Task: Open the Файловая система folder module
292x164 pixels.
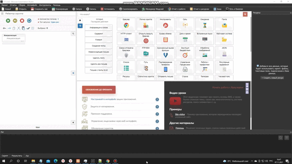Action: coord(224,38)
